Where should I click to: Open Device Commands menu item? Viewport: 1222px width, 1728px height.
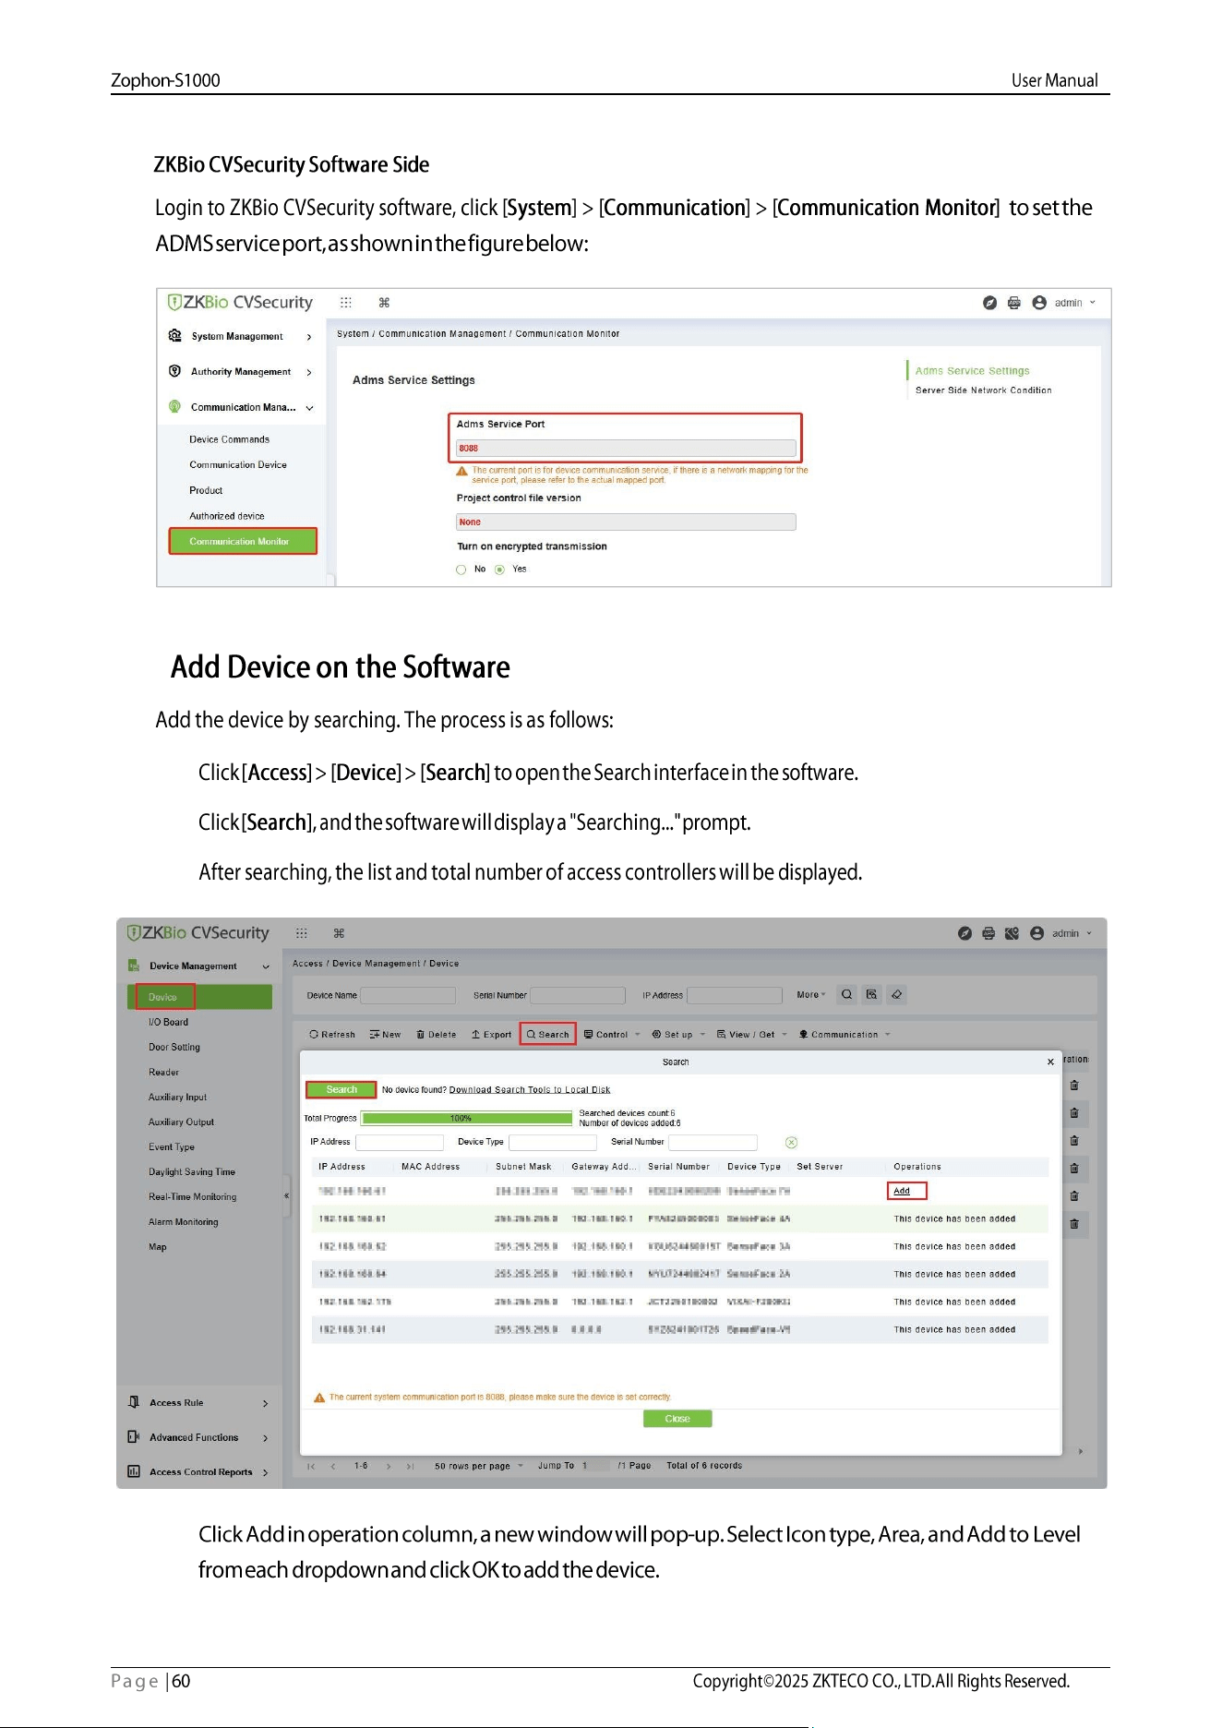tap(230, 439)
